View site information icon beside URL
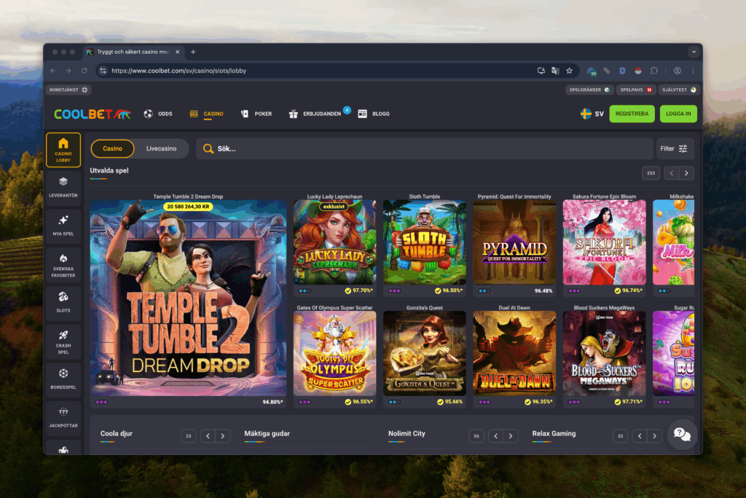Viewport: 746px width, 498px height. tap(103, 71)
